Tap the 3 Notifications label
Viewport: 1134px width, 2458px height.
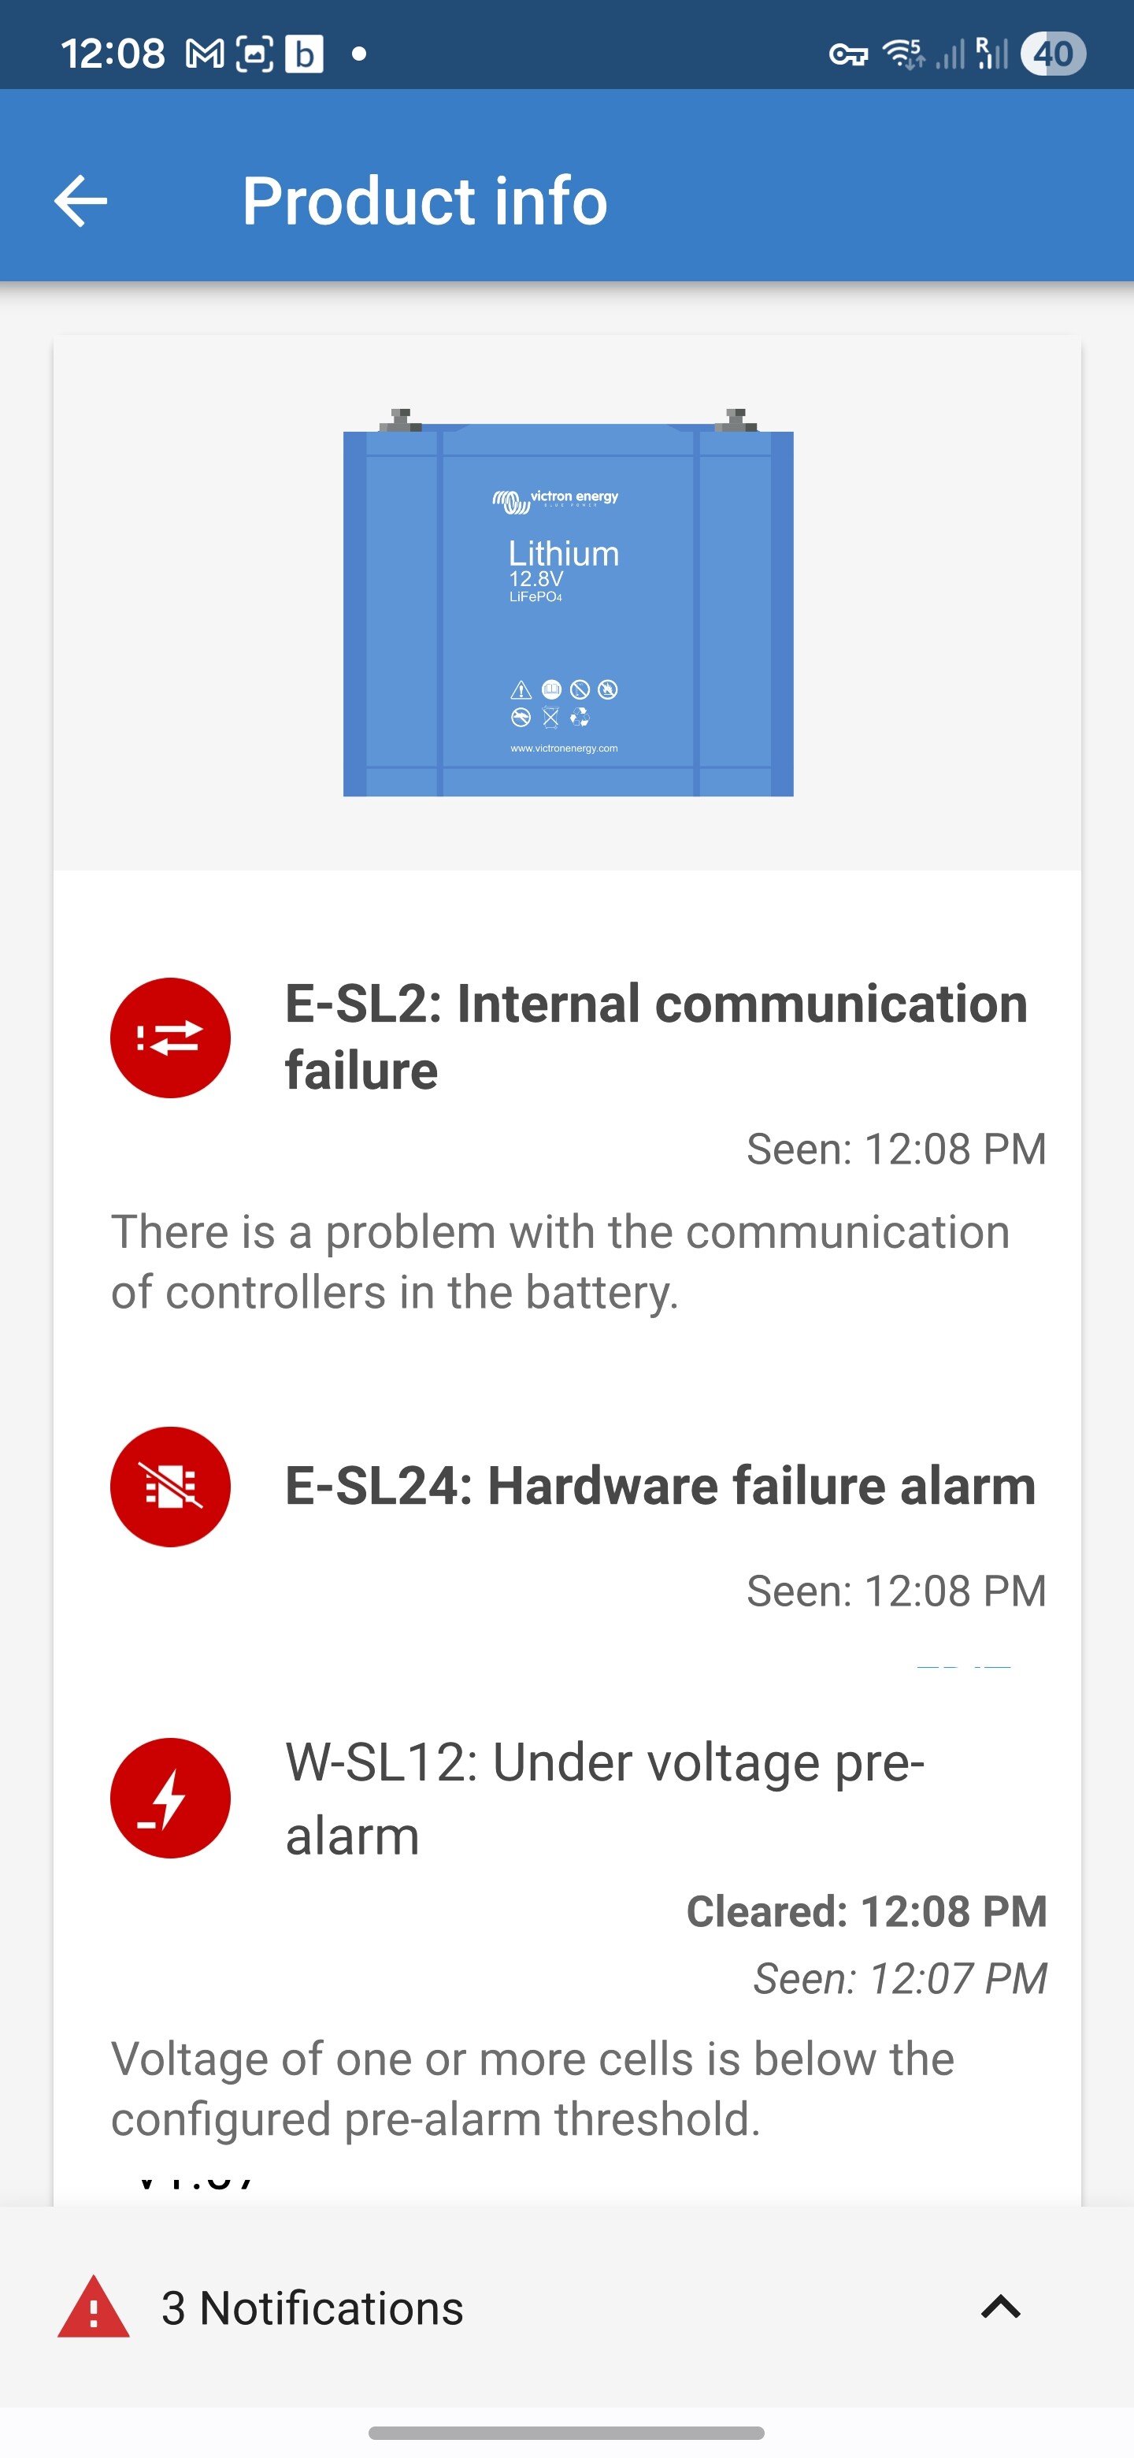(312, 2308)
